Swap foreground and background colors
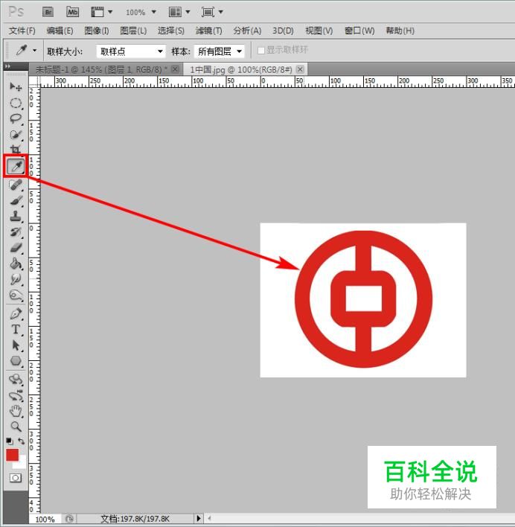Viewport: 515px width, 527px height. click(x=21, y=441)
